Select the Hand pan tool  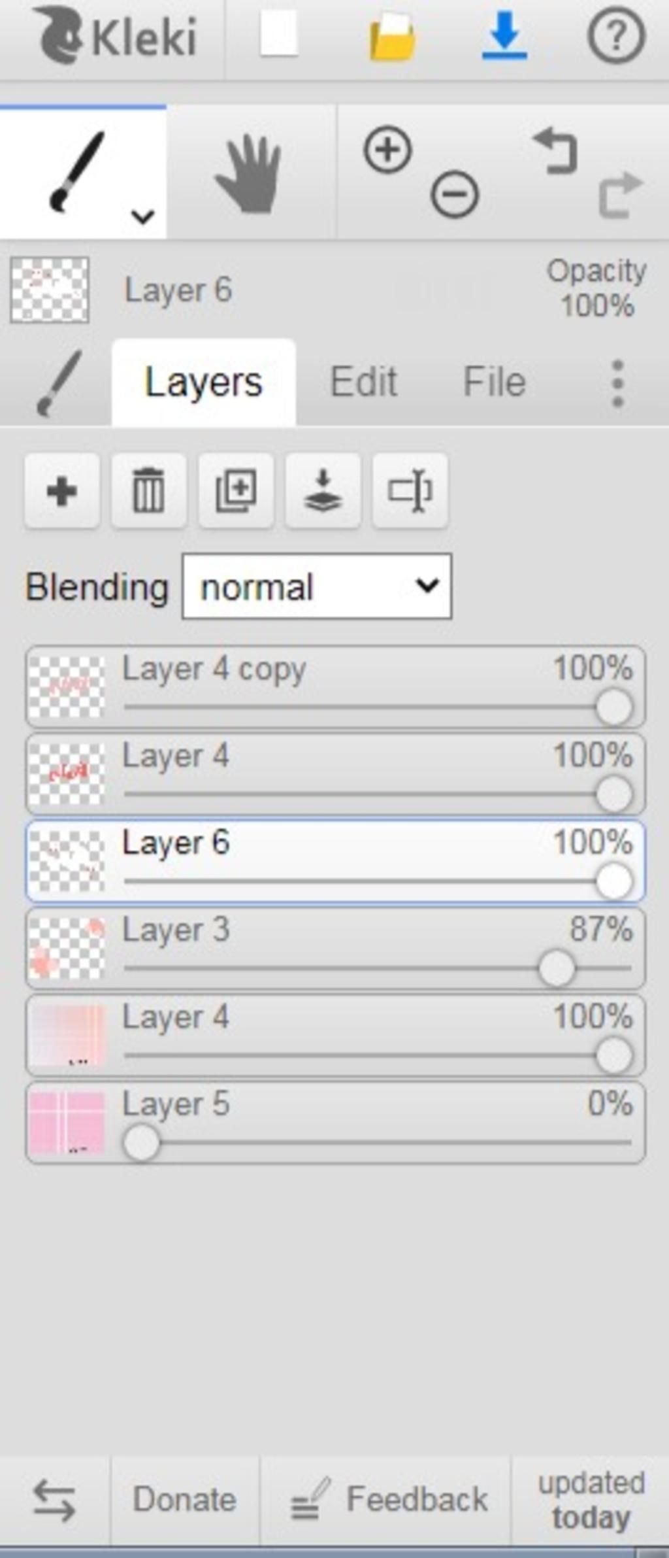click(x=251, y=173)
